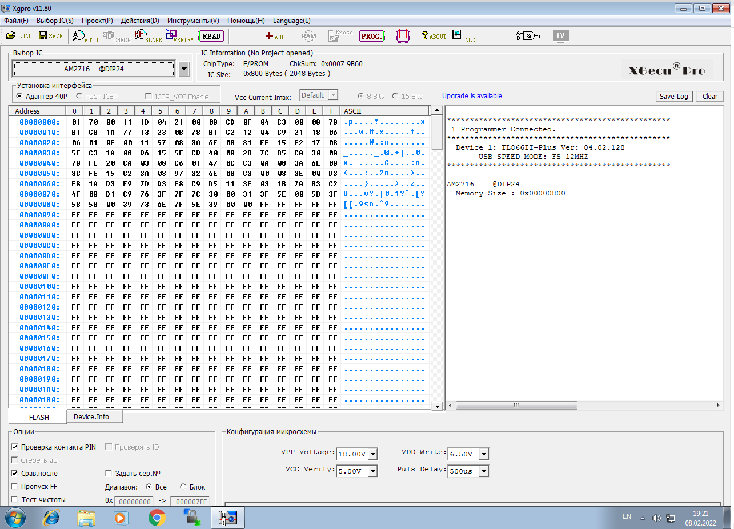Screen dimensions: 734x529
Task: Click the TV toolbar icon
Action: pos(560,36)
